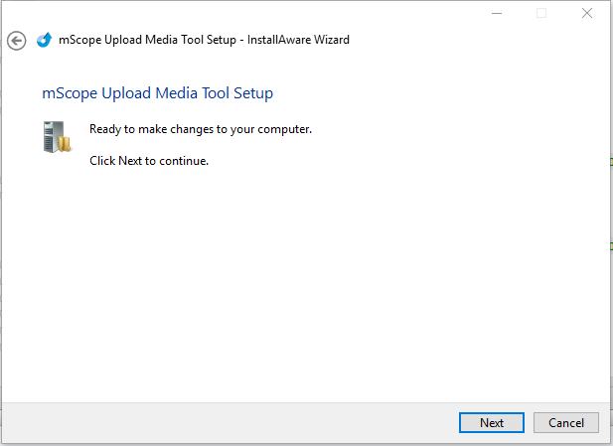The image size is (613, 446).
Task: Click the computer setup icon
Action: click(x=57, y=137)
